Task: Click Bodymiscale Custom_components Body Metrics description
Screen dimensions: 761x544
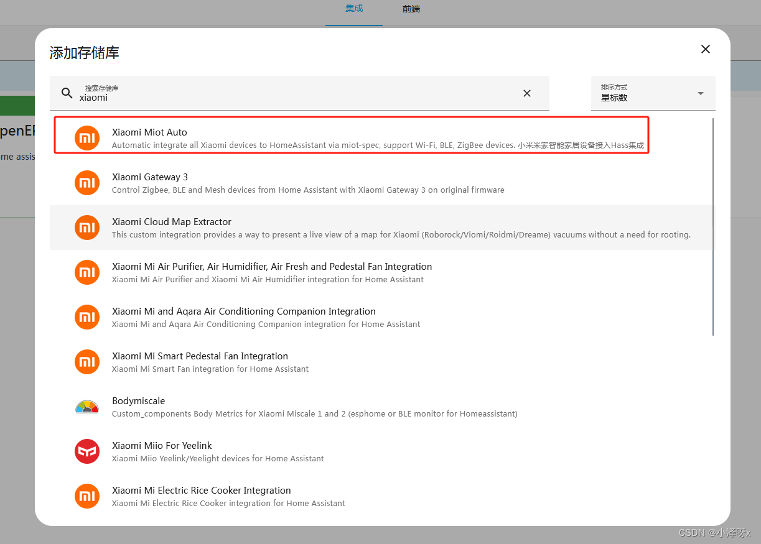Action: pyautogui.click(x=314, y=414)
